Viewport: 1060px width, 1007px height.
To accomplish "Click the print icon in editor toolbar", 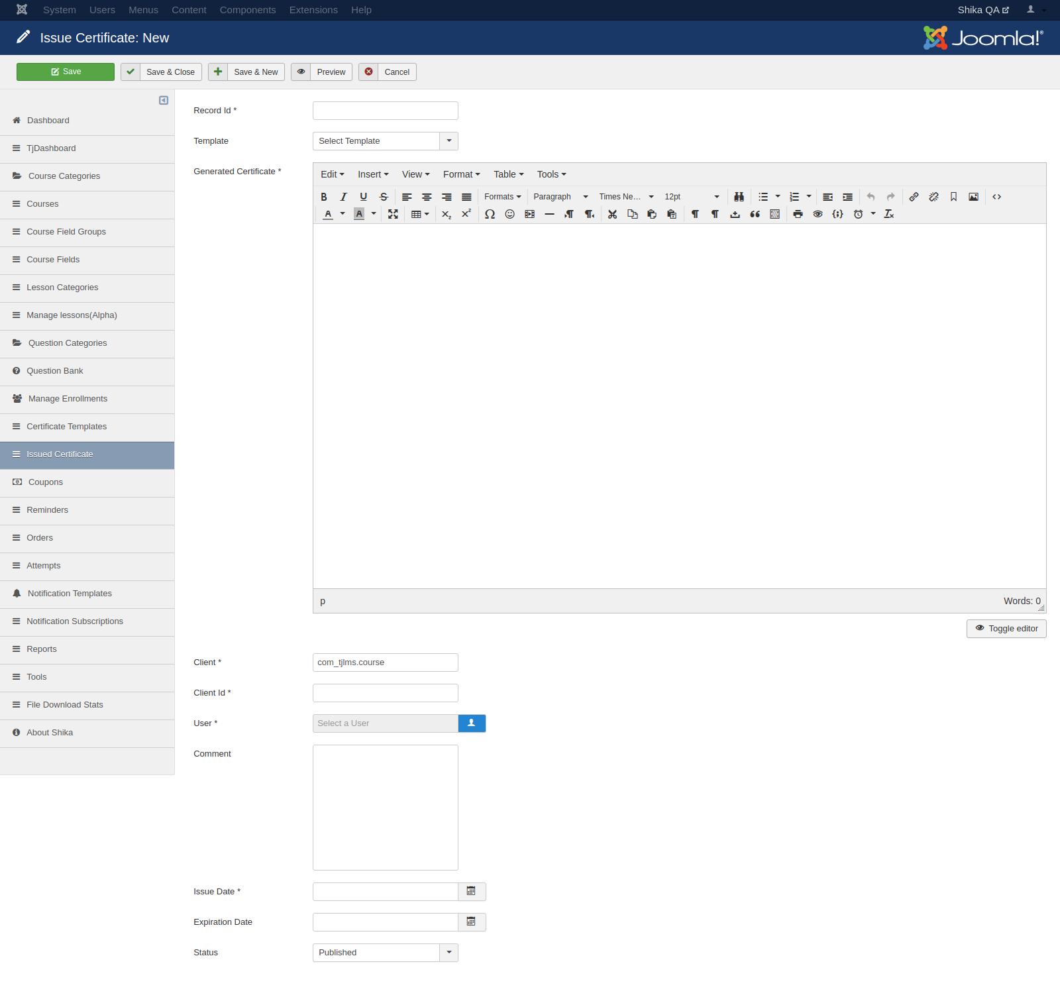I will tap(798, 214).
